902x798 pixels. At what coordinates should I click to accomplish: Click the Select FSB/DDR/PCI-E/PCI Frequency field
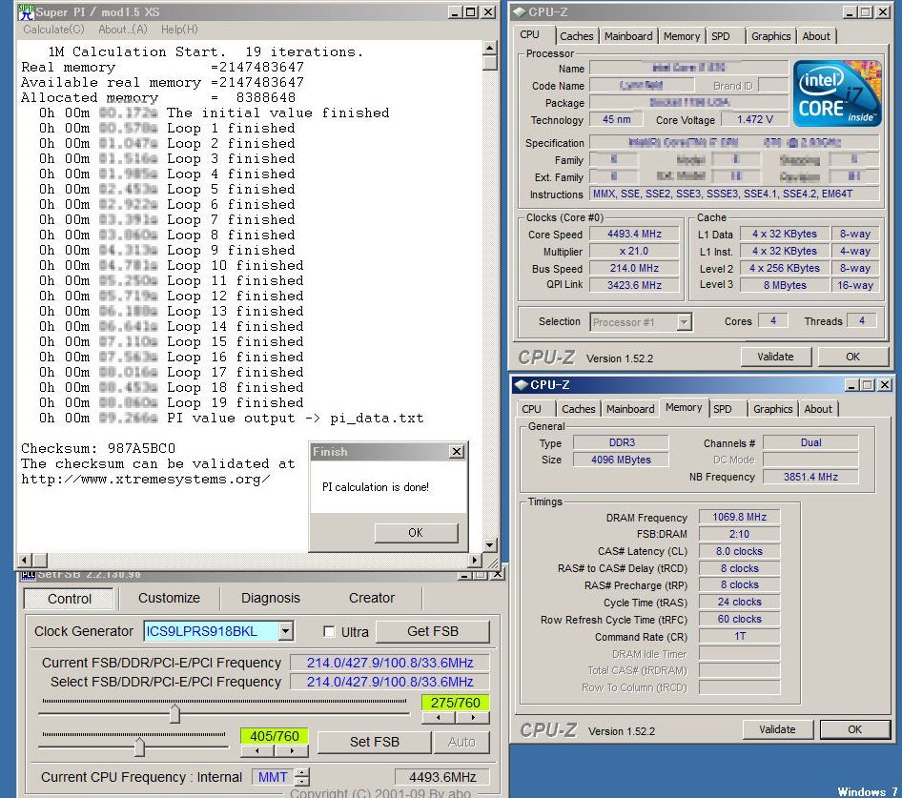[x=390, y=682]
